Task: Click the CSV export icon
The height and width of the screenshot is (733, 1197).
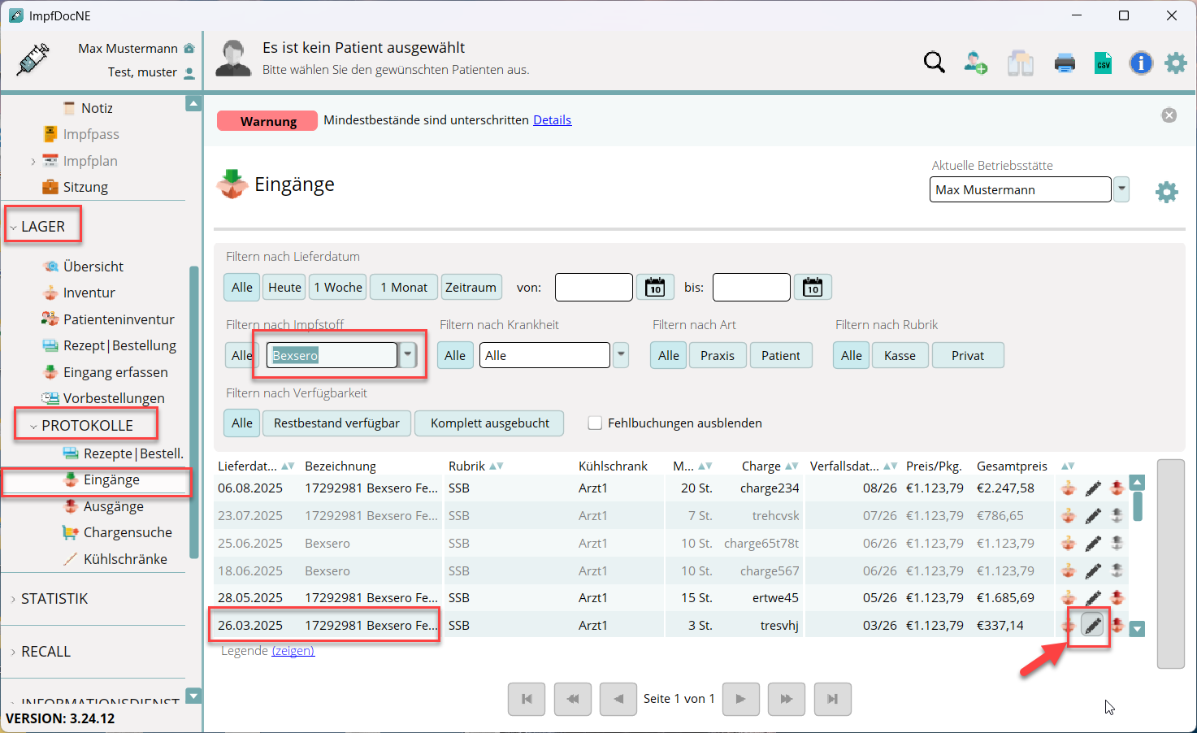Action: click(x=1103, y=63)
